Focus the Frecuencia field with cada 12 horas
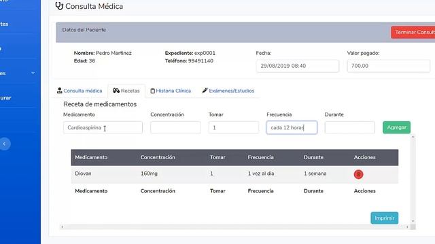Image resolution: width=435 pixels, height=244 pixels. pyautogui.click(x=292, y=127)
